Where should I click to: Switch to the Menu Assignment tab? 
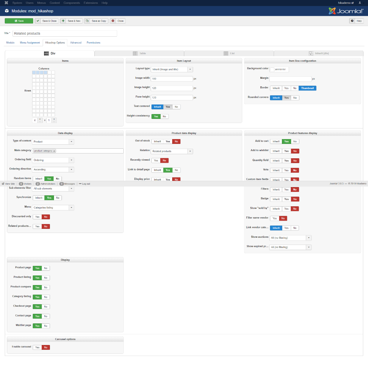coord(30,42)
